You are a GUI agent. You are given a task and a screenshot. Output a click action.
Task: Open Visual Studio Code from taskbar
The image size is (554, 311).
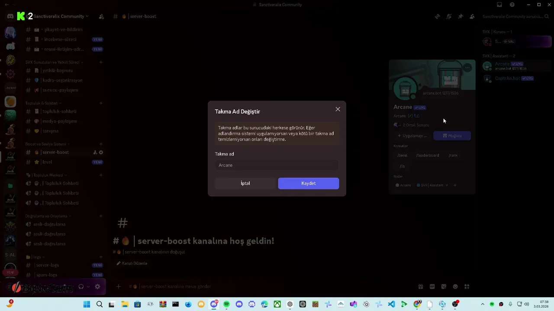click(391, 304)
